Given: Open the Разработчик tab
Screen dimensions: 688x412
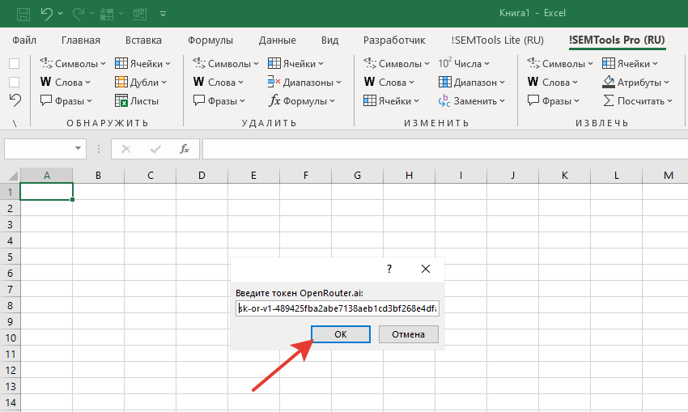Looking at the screenshot, I should click(394, 40).
